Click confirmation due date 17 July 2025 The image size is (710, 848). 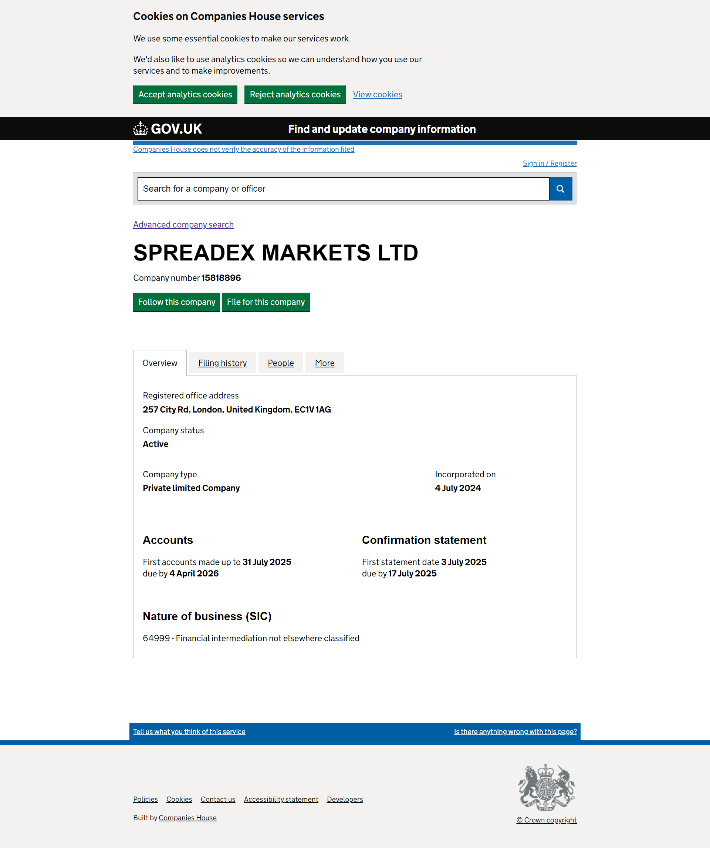coord(413,573)
